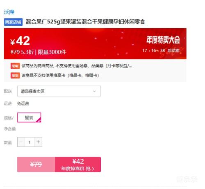Click the quantity input field showing 1
This screenshot has height=189, width=205.
click(30, 142)
